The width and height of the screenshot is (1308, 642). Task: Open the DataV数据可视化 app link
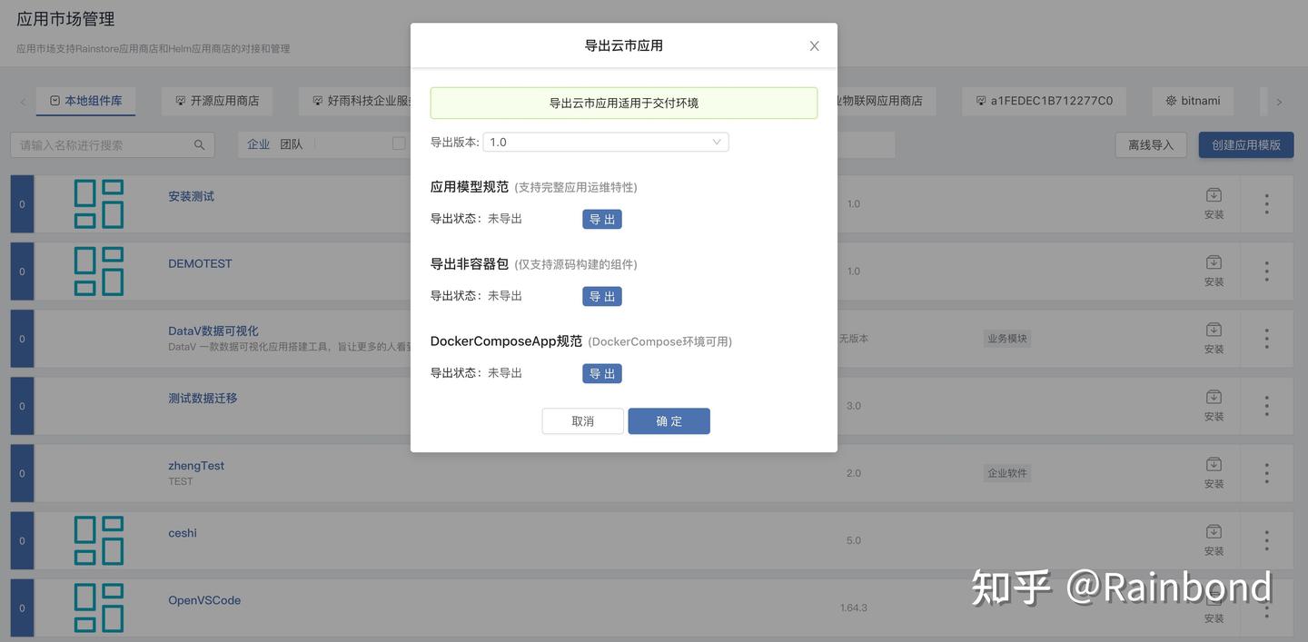[213, 331]
